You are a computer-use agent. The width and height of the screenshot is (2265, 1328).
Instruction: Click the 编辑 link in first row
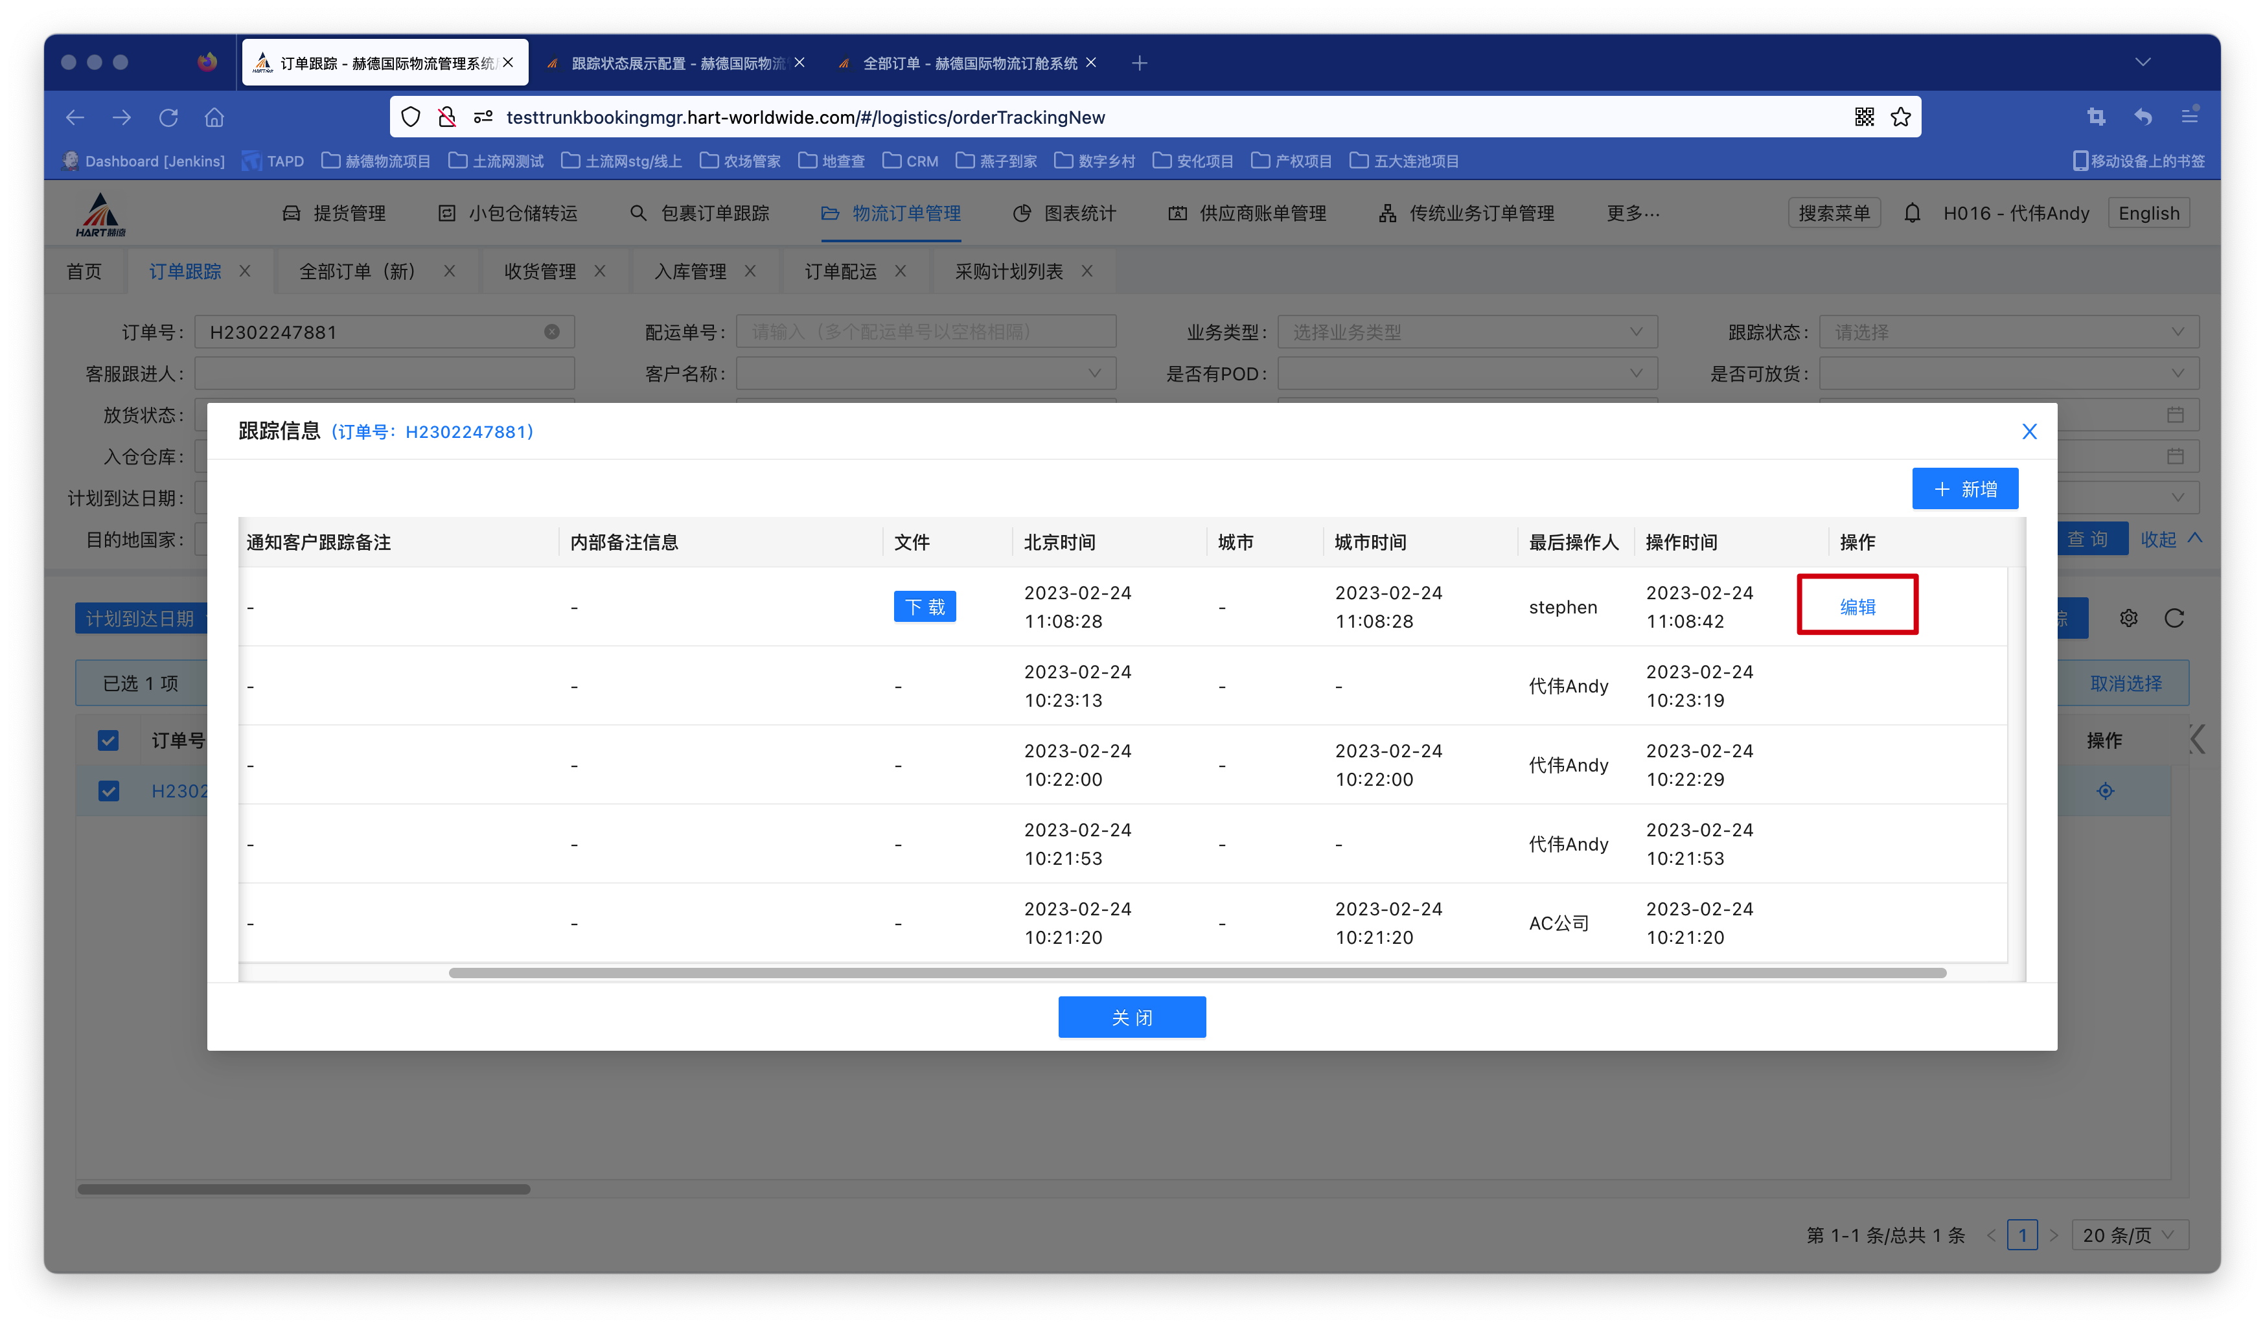point(1857,606)
